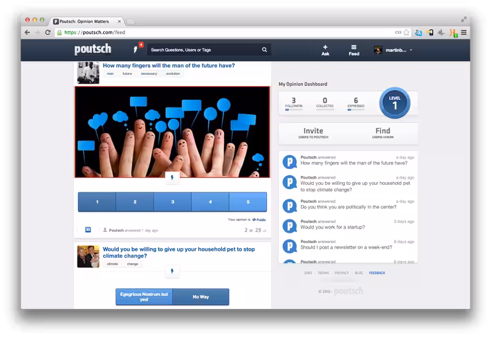Go back with browser back arrow
Image resolution: width=491 pixels, height=338 pixels.
point(27,33)
